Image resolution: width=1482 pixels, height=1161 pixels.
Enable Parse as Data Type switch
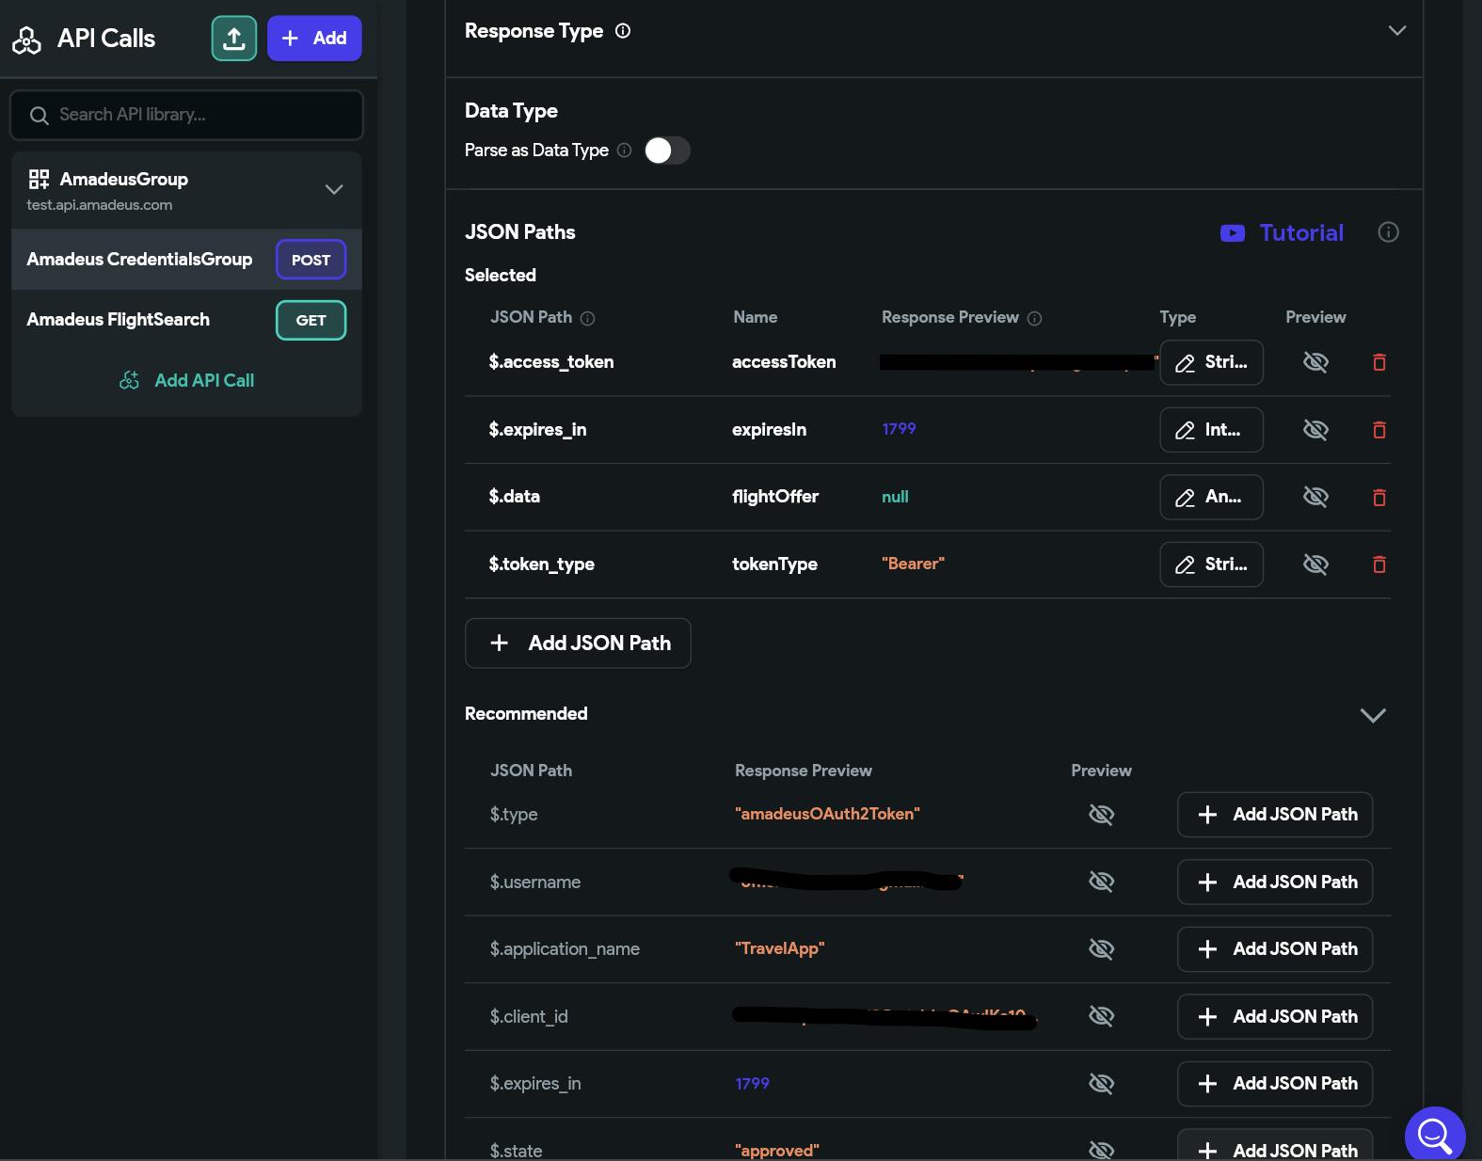point(667,151)
